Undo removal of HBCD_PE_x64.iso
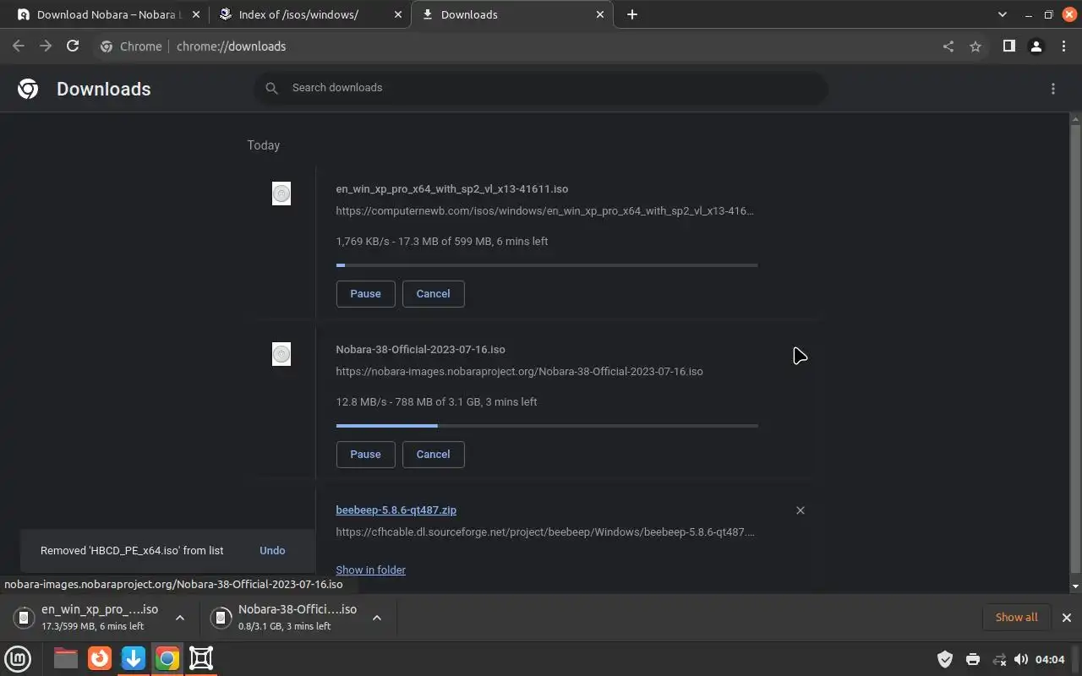 (x=272, y=550)
